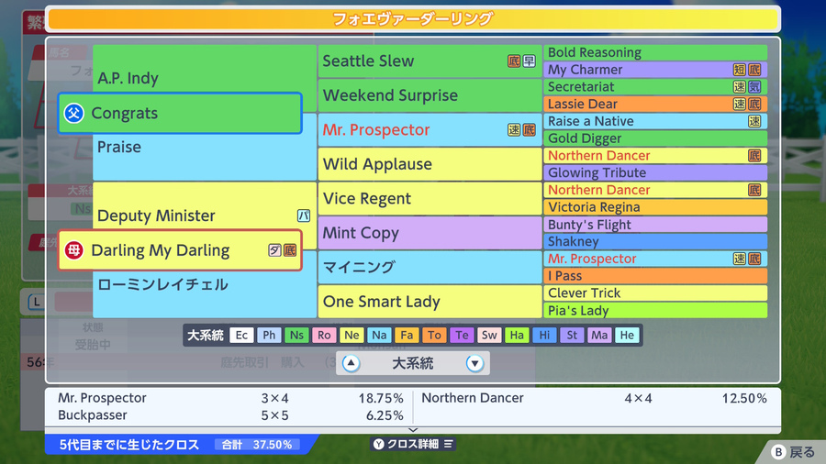Viewport: 826px width, 464px height.
Task: Select the Pia's Lady cell
Action: click(655, 310)
